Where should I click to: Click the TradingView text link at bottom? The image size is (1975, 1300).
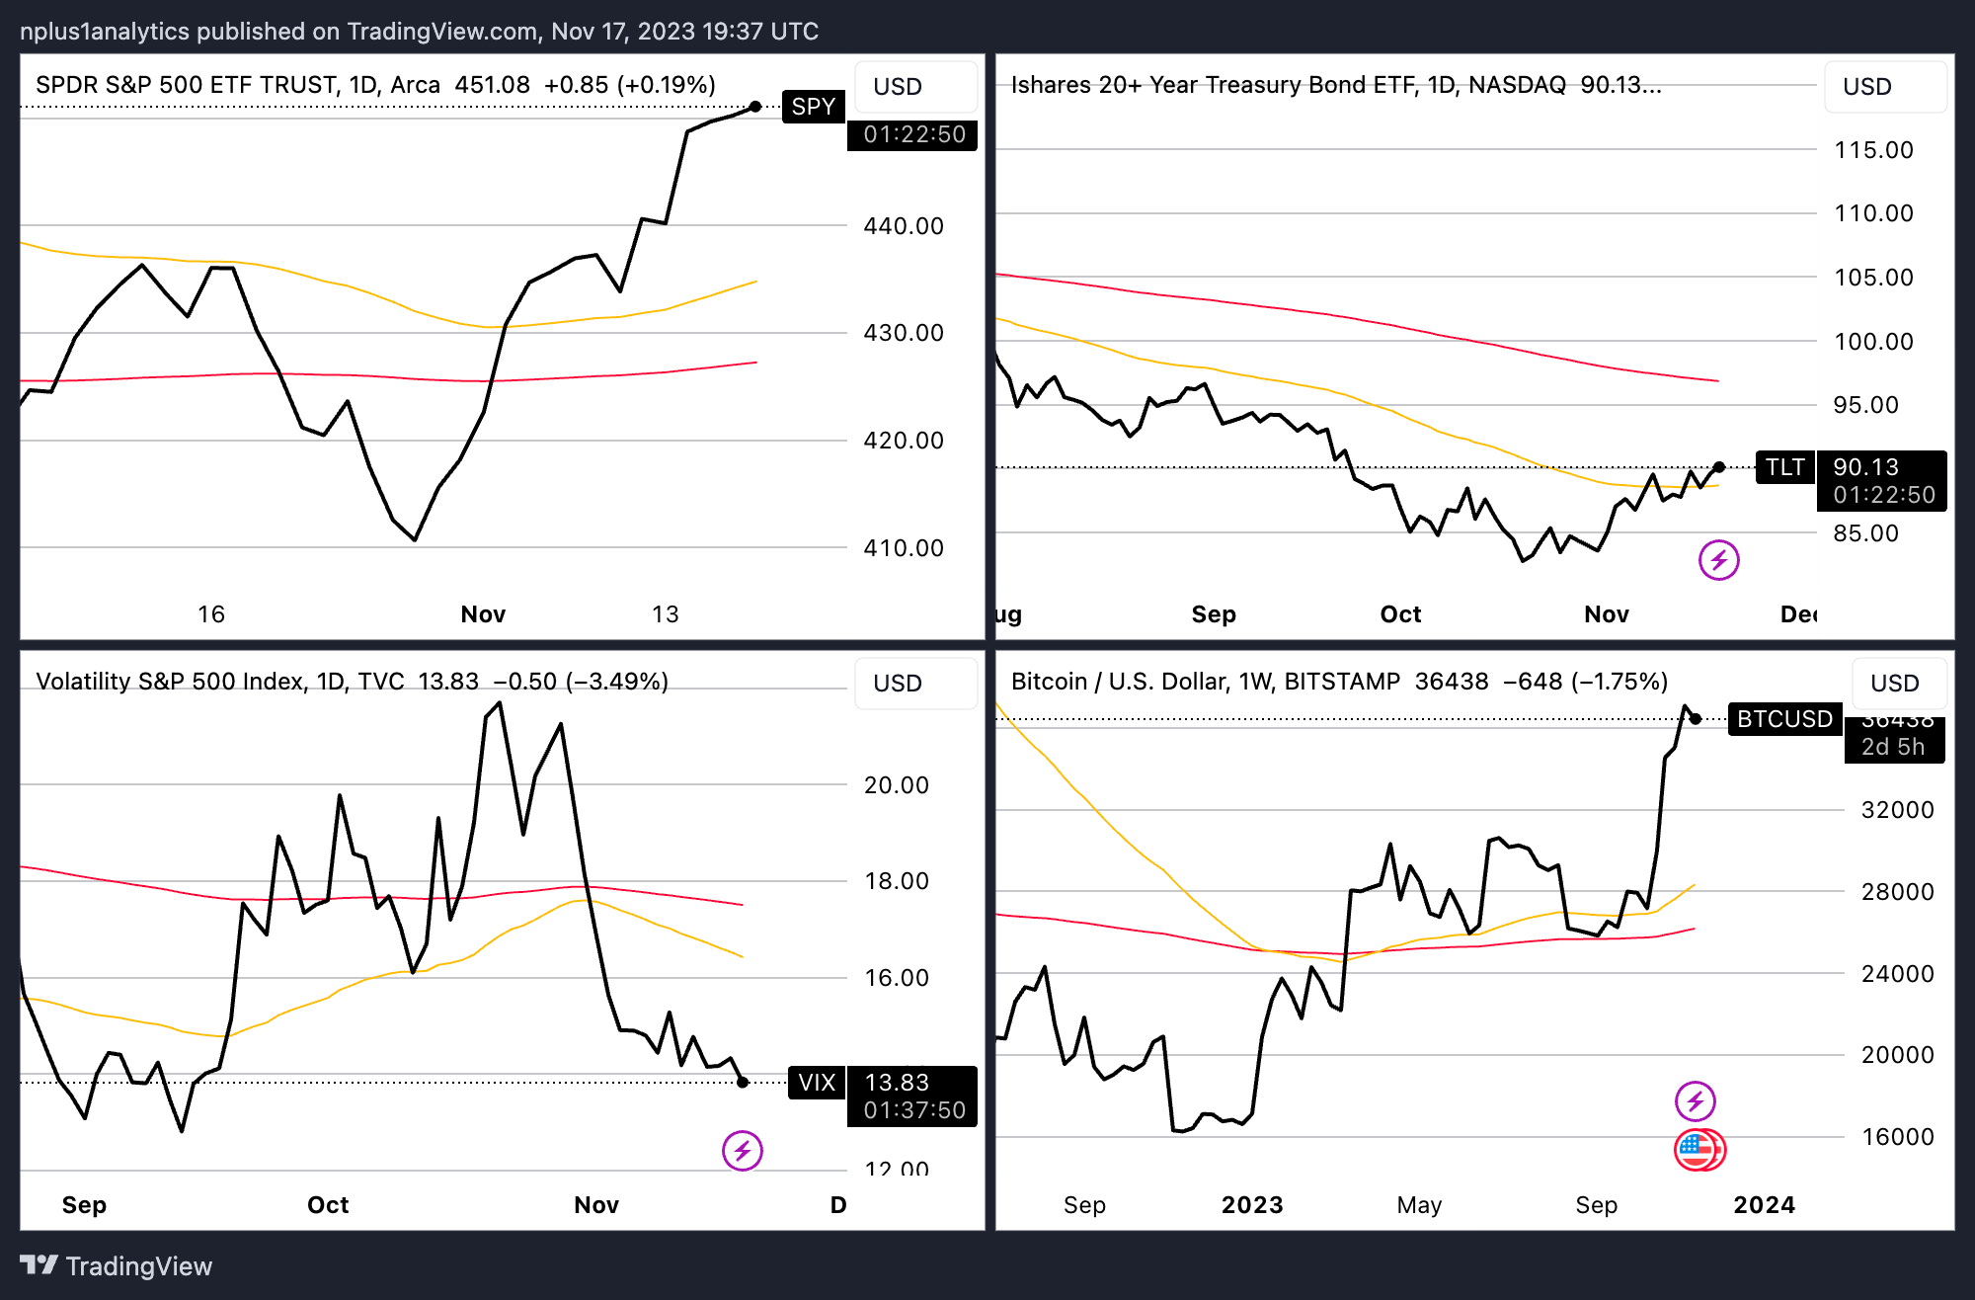(138, 1266)
